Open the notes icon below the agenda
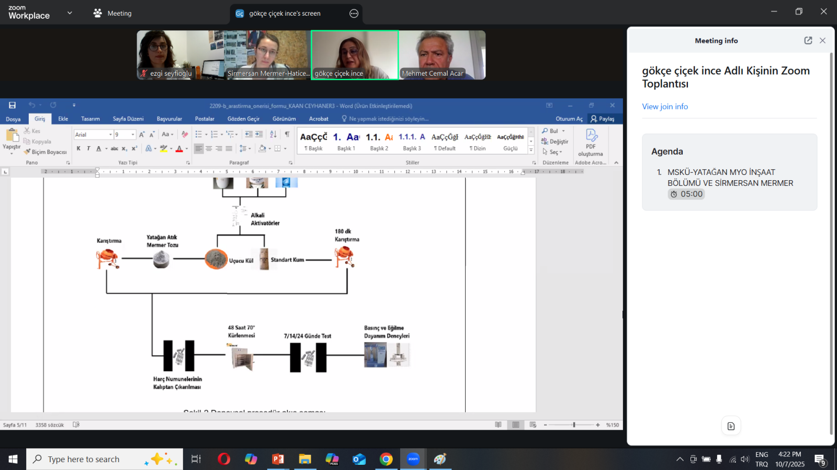 [x=731, y=426]
